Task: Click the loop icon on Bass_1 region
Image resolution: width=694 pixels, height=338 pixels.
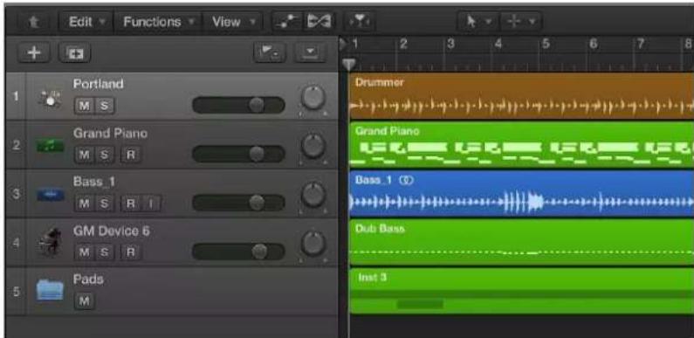Action: tap(406, 180)
